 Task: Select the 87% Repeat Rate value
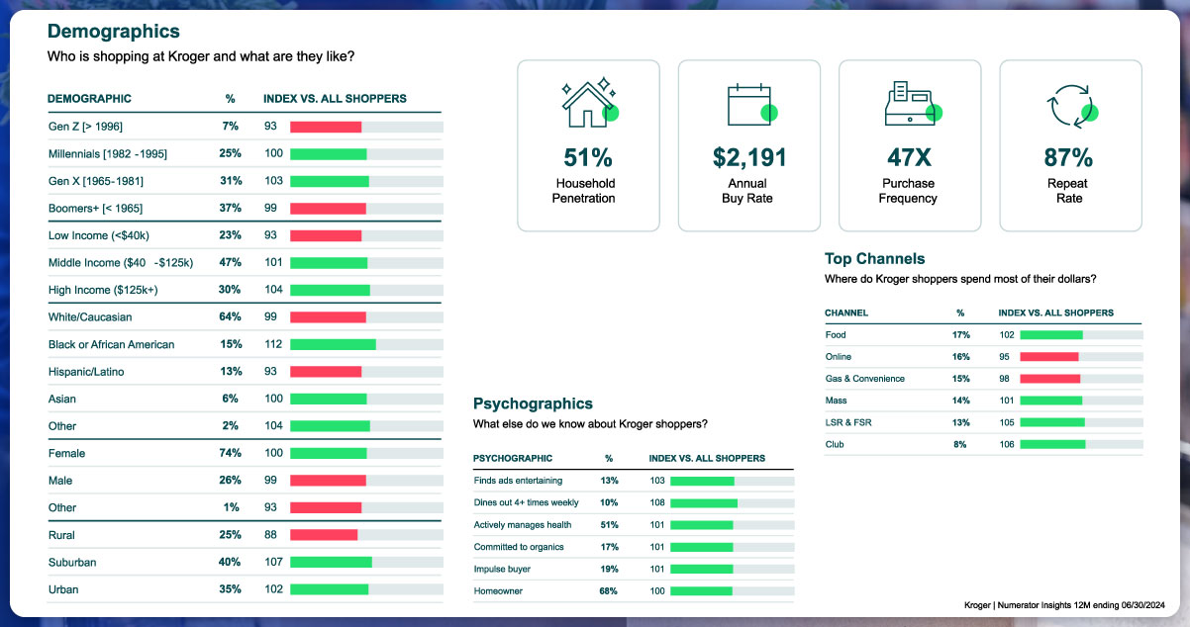click(x=1069, y=157)
